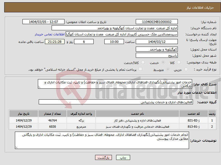Select the جزیی purchase type radio

[186, 69]
